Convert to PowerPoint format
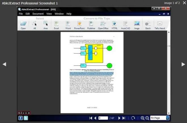The height and width of the screenshot is (123, 187). (x=80, y=24)
